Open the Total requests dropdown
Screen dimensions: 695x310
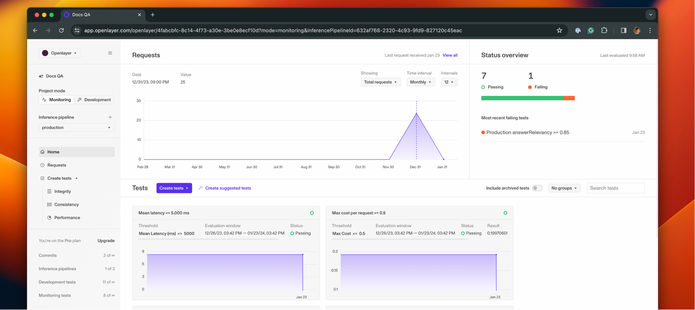[381, 82]
